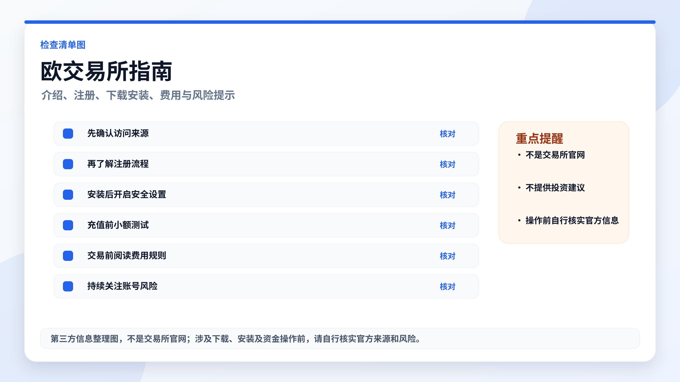This screenshot has width=680, height=382.
Task: Click 核对 in the 再了解注册流程 row
Action: click(x=447, y=164)
